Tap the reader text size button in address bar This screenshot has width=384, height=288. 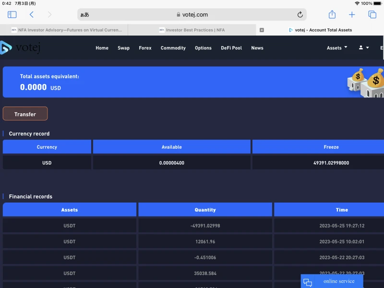[x=84, y=14]
